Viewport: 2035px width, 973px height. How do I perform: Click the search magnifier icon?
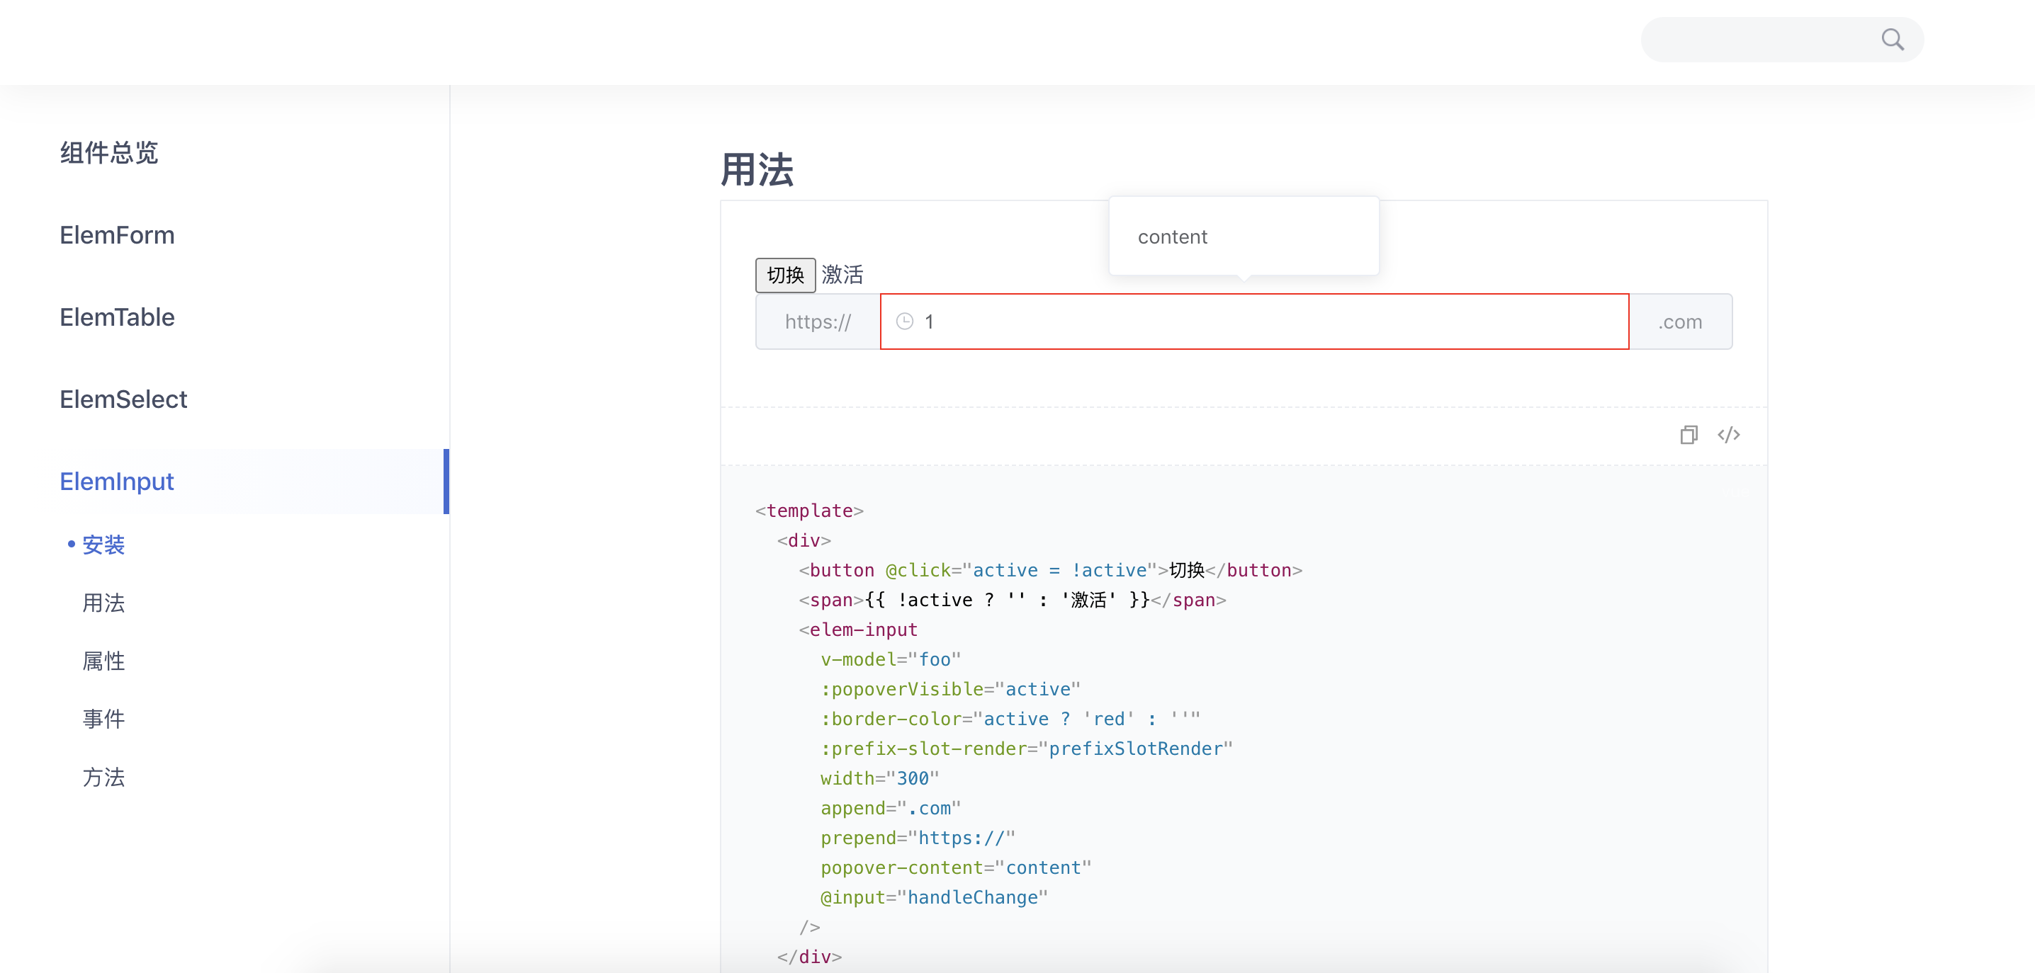(1892, 39)
